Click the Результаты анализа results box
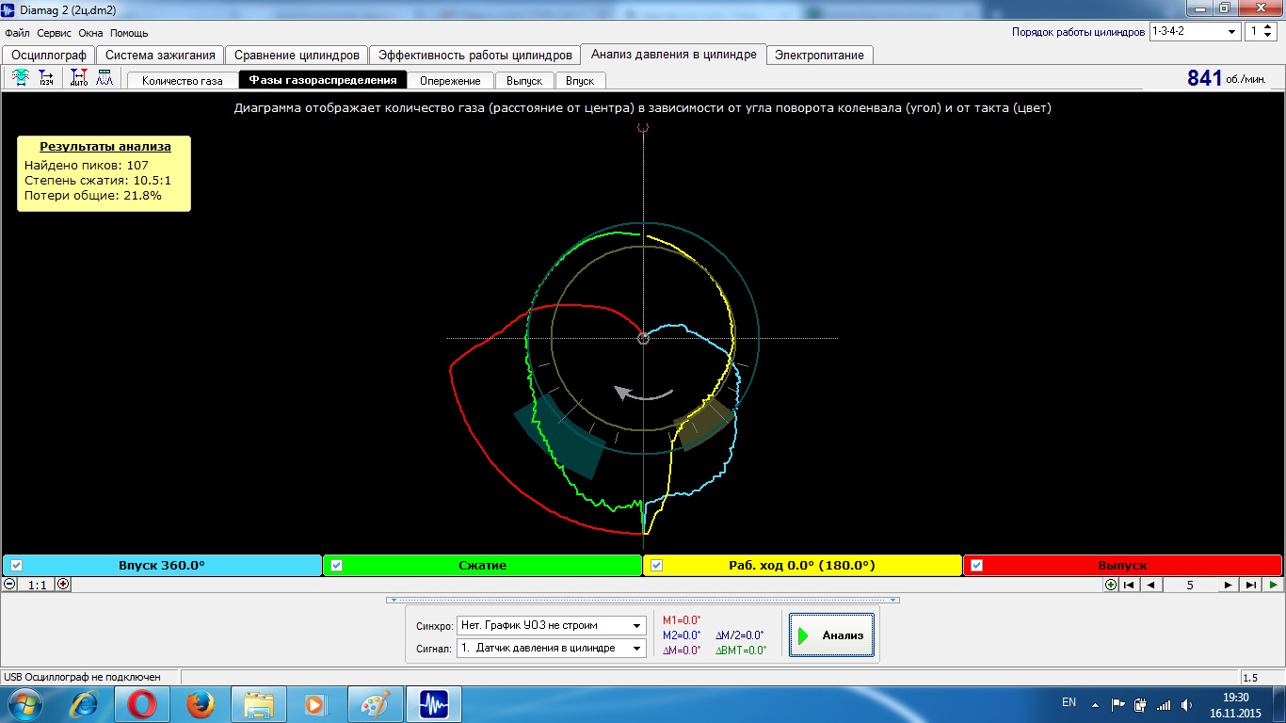The height and width of the screenshot is (723, 1286). 104,173
